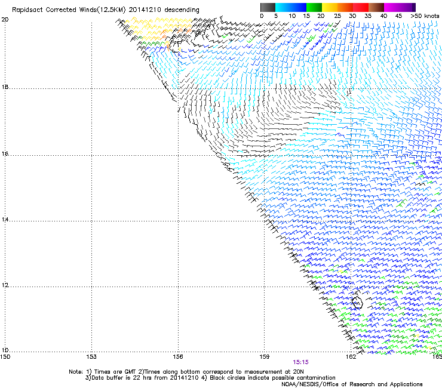Click the purple '15:15' swath time label
Screen dimensions: 442x388
[x=300, y=362]
